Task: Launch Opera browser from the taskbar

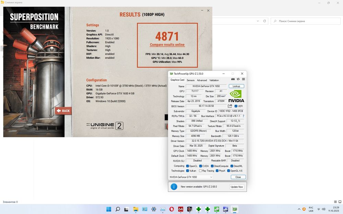Action: coord(171,209)
